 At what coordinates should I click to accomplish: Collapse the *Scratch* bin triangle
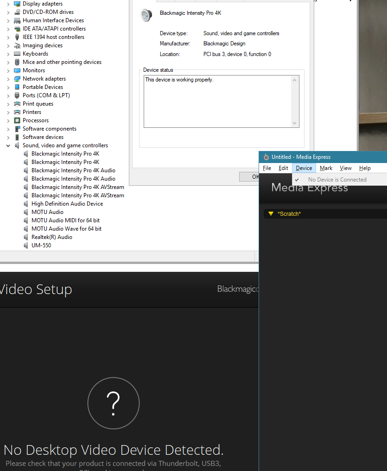point(271,214)
